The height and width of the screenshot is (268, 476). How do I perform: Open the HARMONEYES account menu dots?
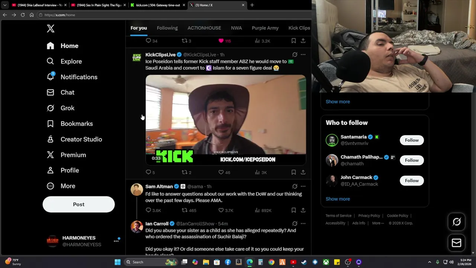[x=116, y=241]
